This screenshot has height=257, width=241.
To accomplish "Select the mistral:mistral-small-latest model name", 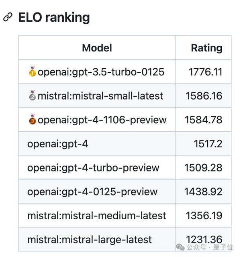I will pos(100,96).
